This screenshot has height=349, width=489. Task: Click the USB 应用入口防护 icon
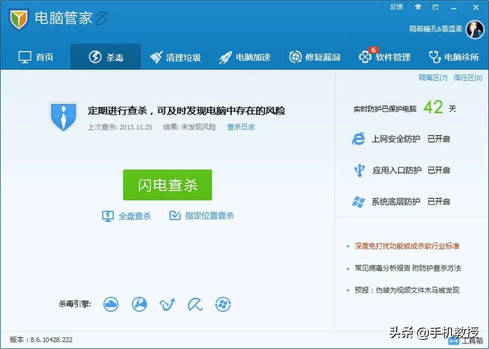(x=359, y=170)
